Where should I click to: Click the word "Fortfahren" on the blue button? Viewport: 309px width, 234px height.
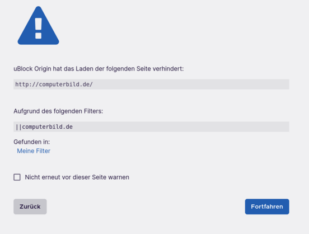point(267,207)
